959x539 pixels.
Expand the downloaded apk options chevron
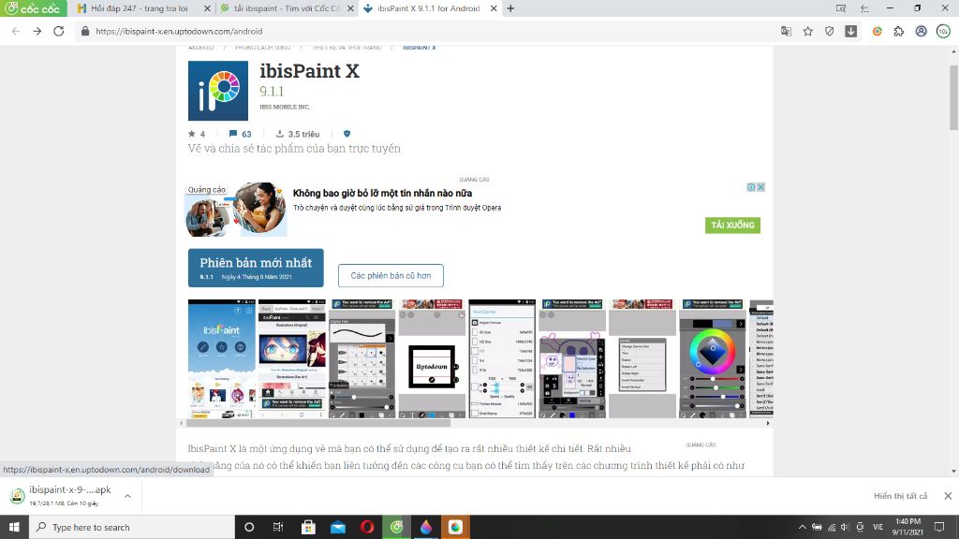coord(127,496)
